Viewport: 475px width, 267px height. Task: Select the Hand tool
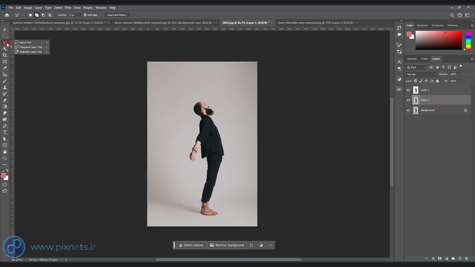(5, 152)
